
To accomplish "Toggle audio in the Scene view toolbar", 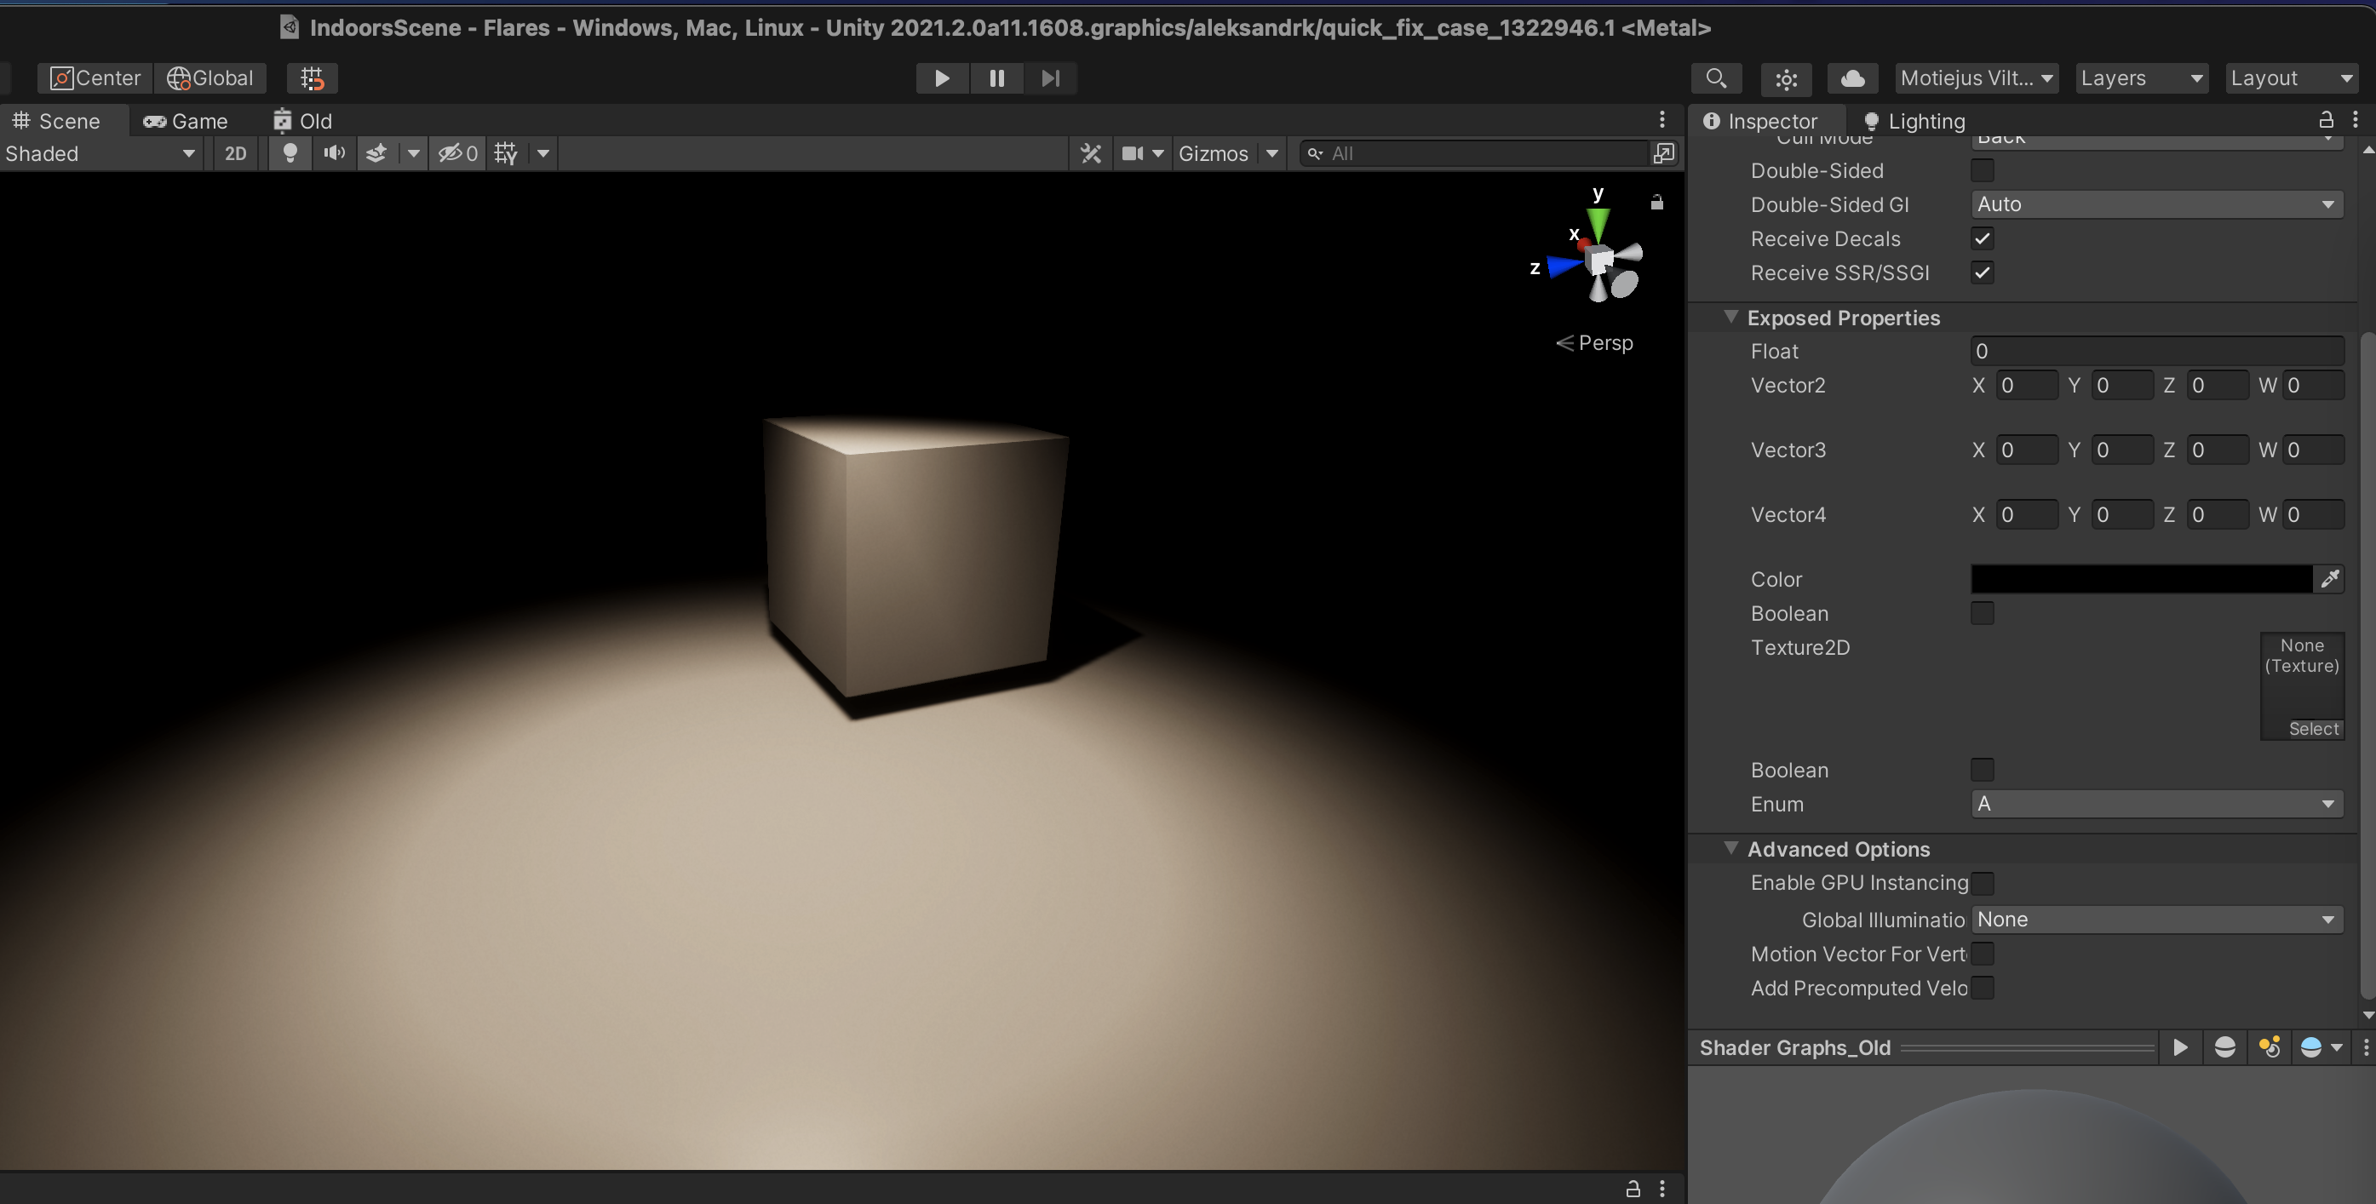I will (x=334, y=153).
